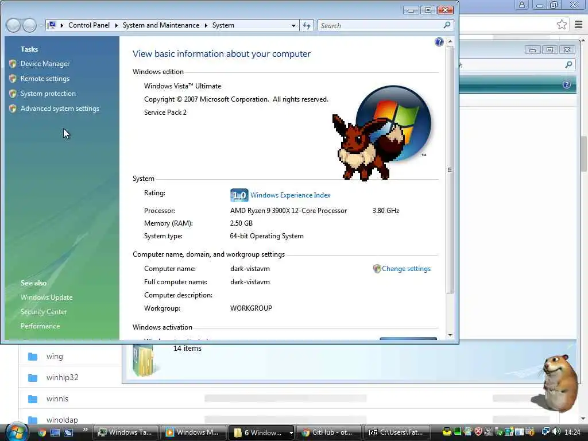Open Device Manager from the Tasks pane
Viewport: 588px width, 441px height.
45,64
